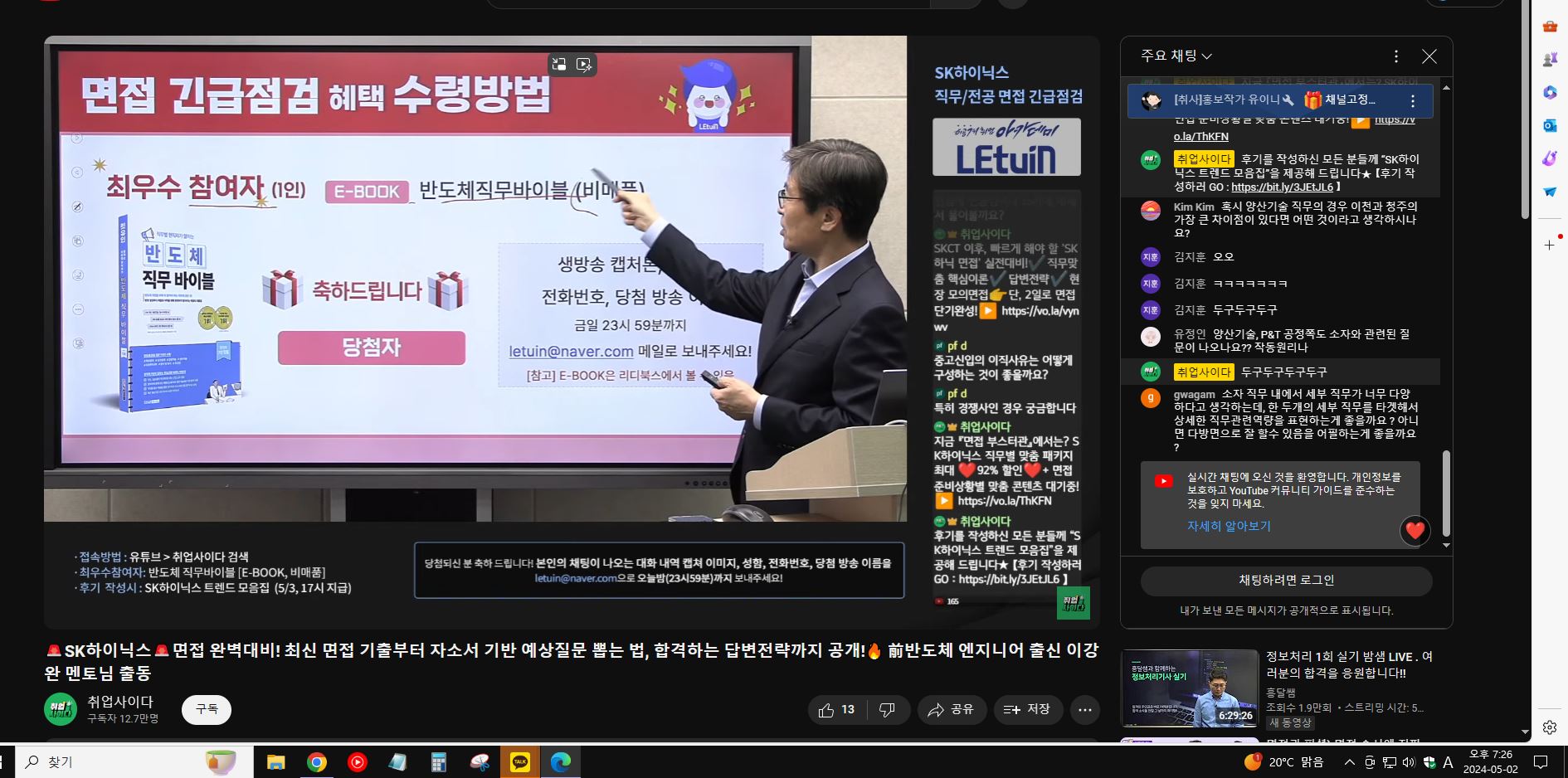The image size is (1568, 778).
Task: Open the chat panel three-dot options menu
Action: pos(1396,56)
